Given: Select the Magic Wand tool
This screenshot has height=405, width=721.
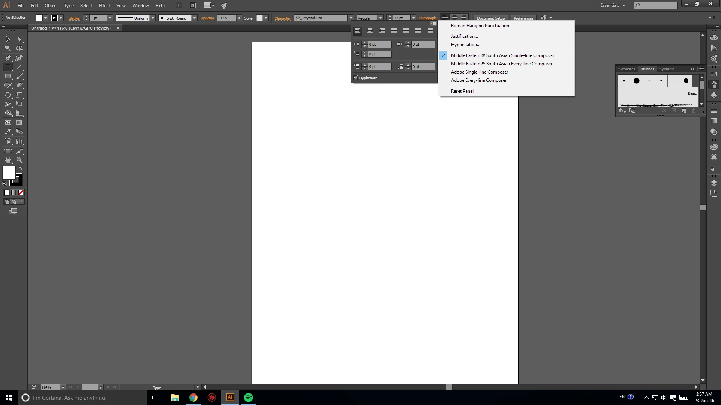Looking at the screenshot, I should [8, 48].
